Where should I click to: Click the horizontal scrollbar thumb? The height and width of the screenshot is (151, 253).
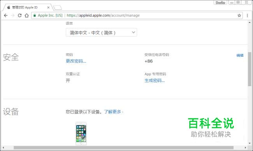[123, 148]
